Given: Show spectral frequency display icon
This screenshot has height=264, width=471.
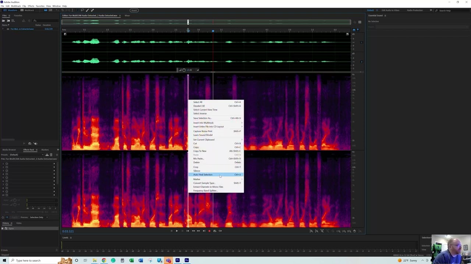Looking at the screenshot, I should click(x=51, y=10).
